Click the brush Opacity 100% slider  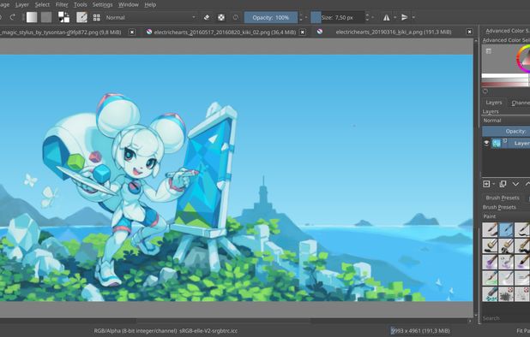271,17
